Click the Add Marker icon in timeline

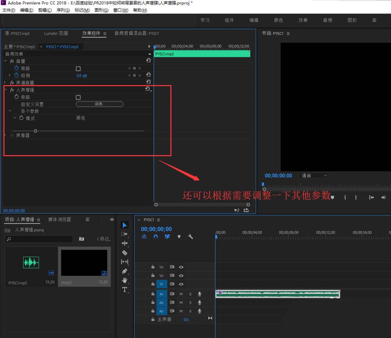point(179,236)
